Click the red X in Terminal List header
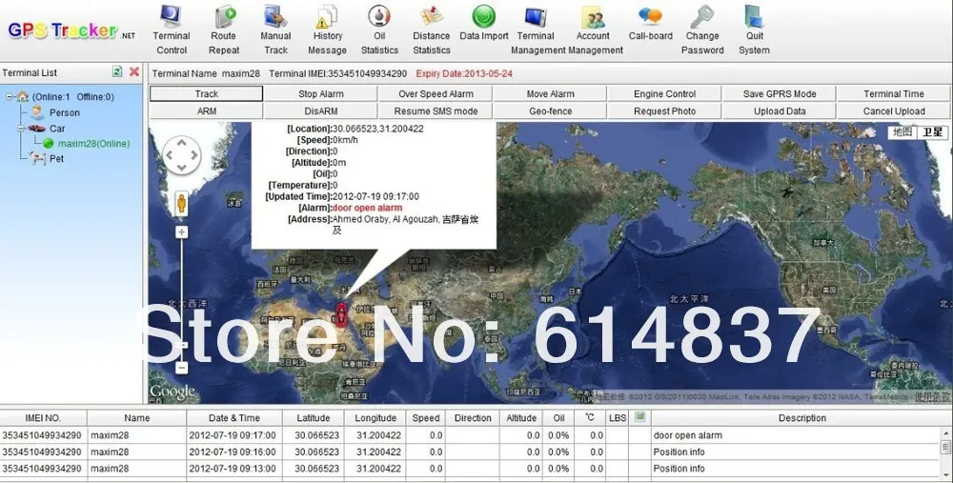The image size is (953, 483). tap(134, 71)
